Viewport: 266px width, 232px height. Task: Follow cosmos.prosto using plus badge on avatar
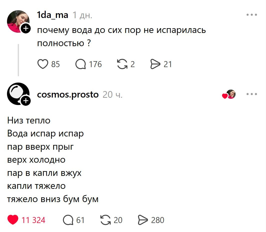(26, 101)
